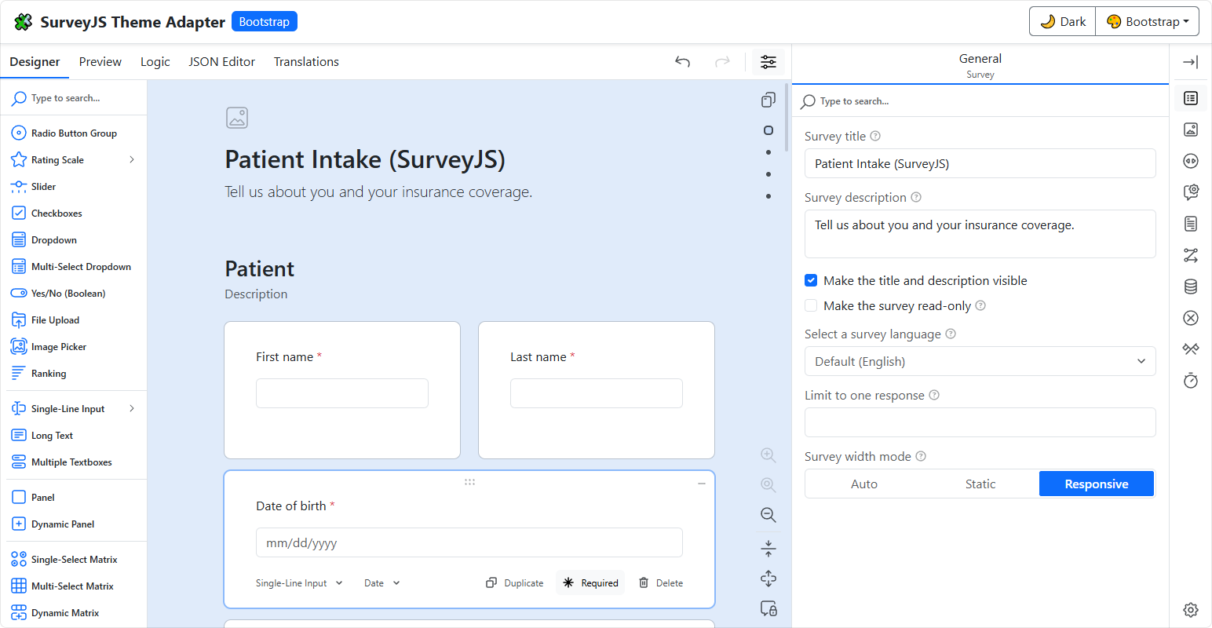Set survey width mode to Auto

(864, 484)
